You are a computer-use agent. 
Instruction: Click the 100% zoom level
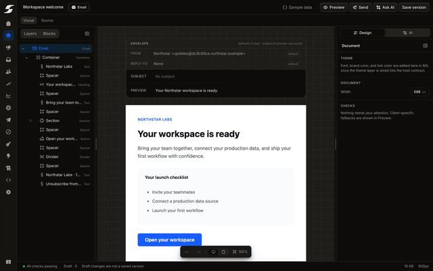tap(243, 252)
